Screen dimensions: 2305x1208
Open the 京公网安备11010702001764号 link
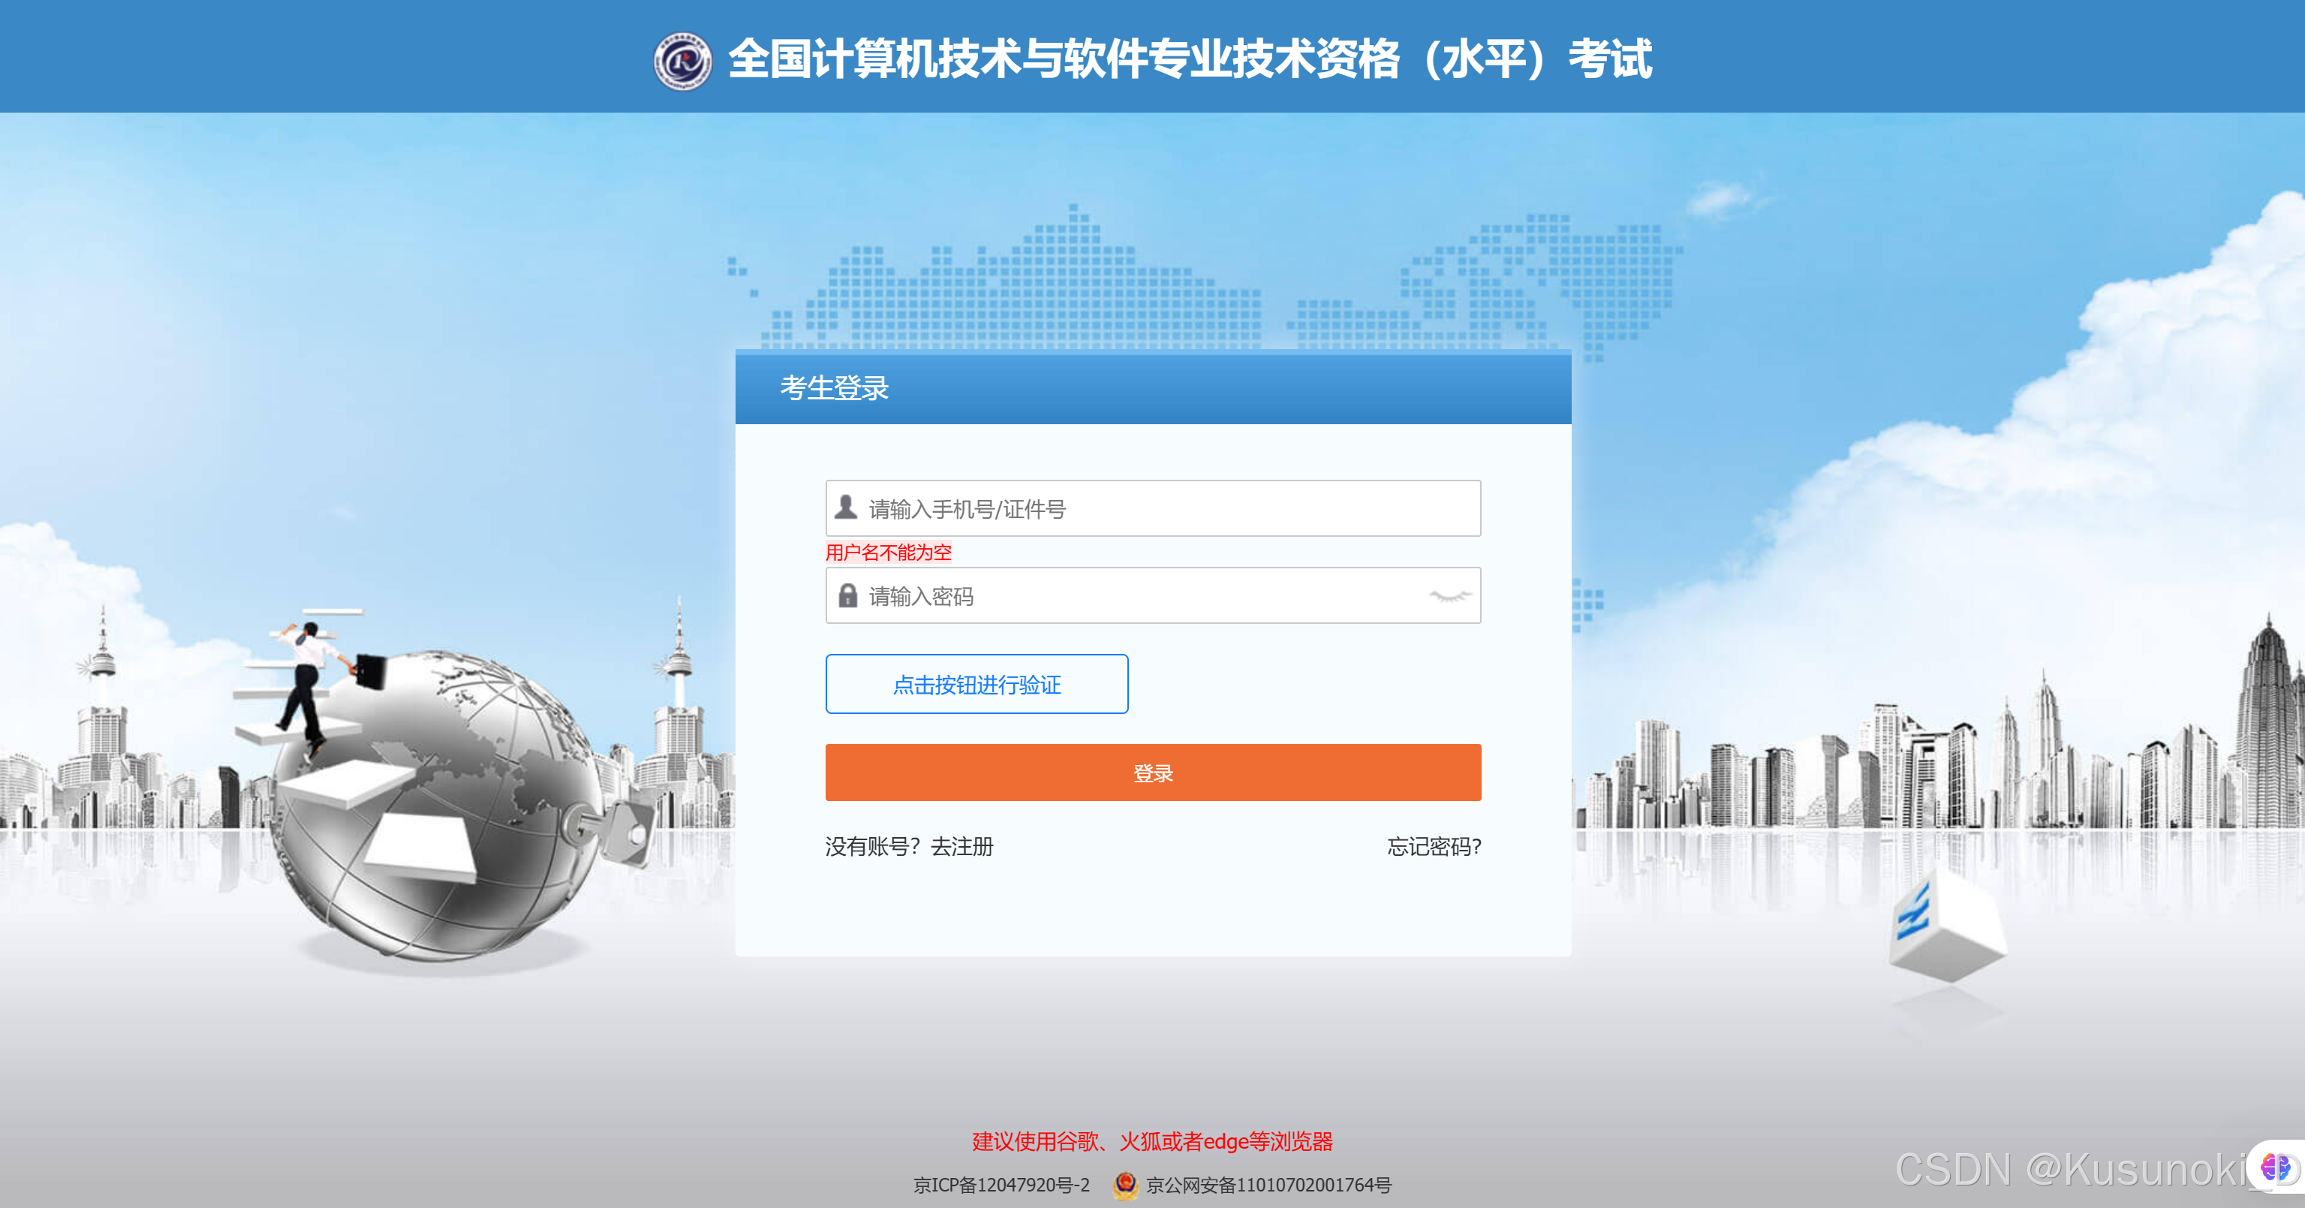pos(1268,1185)
